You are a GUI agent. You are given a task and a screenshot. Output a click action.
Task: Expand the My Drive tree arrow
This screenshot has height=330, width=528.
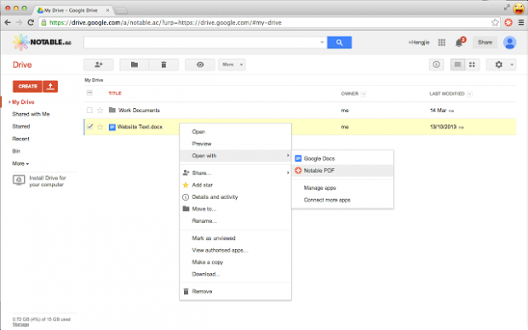tap(9, 102)
